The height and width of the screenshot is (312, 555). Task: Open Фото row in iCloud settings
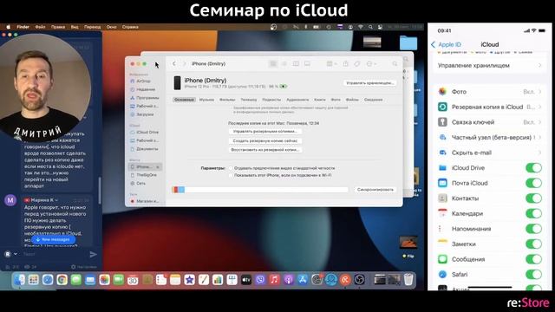(x=489, y=92)
